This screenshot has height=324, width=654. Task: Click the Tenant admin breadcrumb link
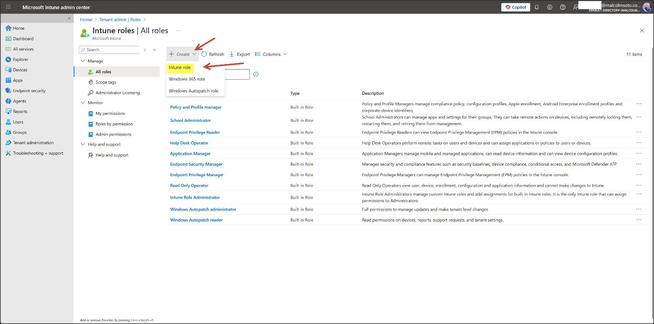(114, 20)
